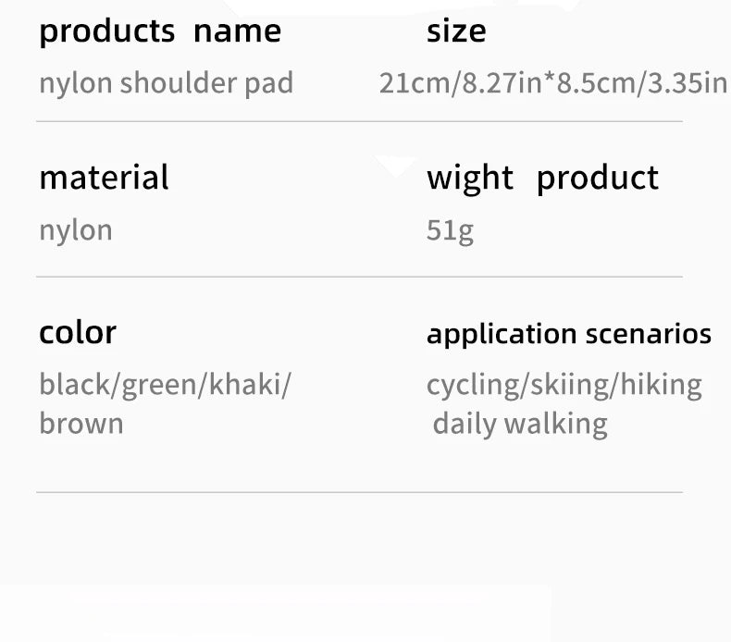Click the word "wight" in heading
The height and width of the screenshot is (642, 731).
point(469,178)
